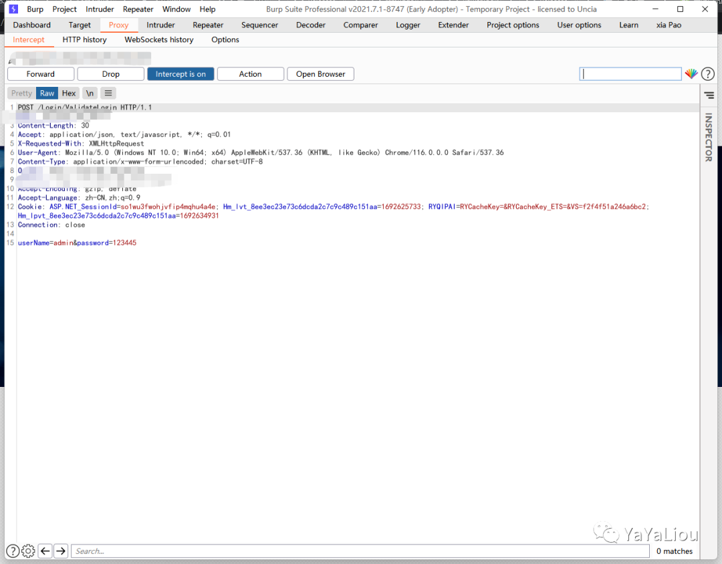Click the request body line userName=admin&password=123445
This screenshot has width=722, height=564.
click(77, 243)
